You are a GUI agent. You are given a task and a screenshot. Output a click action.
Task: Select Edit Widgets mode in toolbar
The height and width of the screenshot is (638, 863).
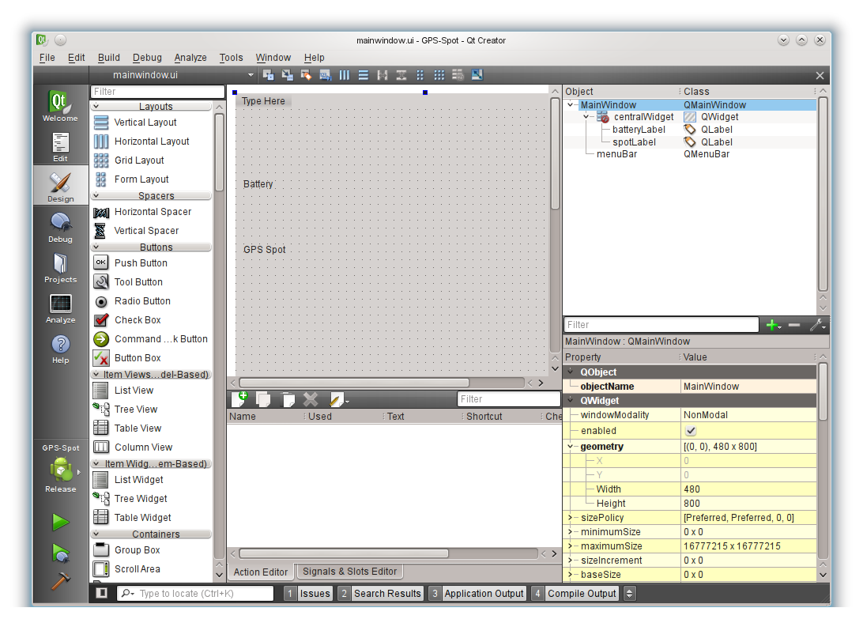[268, 75]
